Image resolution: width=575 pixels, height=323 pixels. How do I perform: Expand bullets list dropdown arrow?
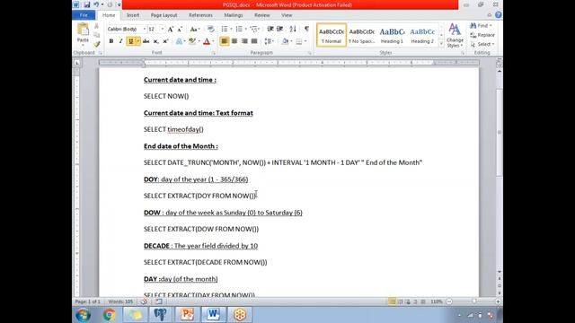[x=231, y=29]
